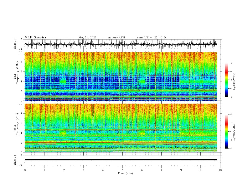248x191 pixels.
Task: Click the "Time (min)" axis title
Action: tap(125, 173)
